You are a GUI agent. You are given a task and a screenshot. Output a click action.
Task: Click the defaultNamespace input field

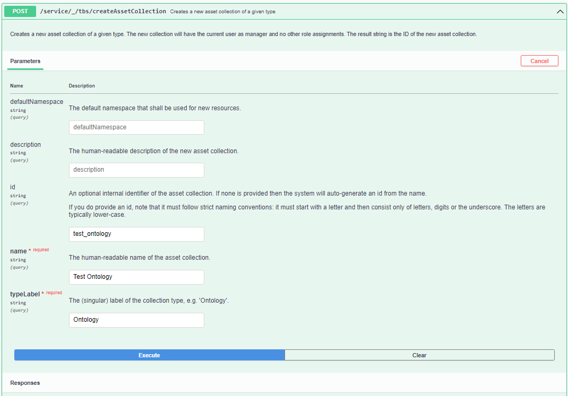(x=136, y=127)
